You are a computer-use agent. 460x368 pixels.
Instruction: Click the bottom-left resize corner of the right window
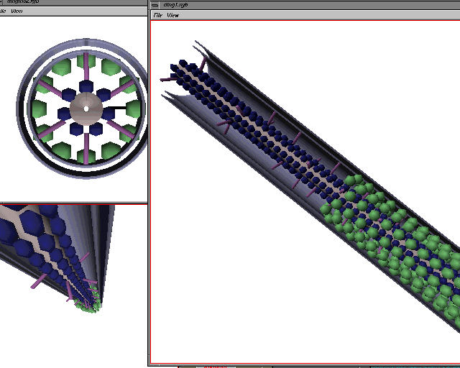pos(150,363)
